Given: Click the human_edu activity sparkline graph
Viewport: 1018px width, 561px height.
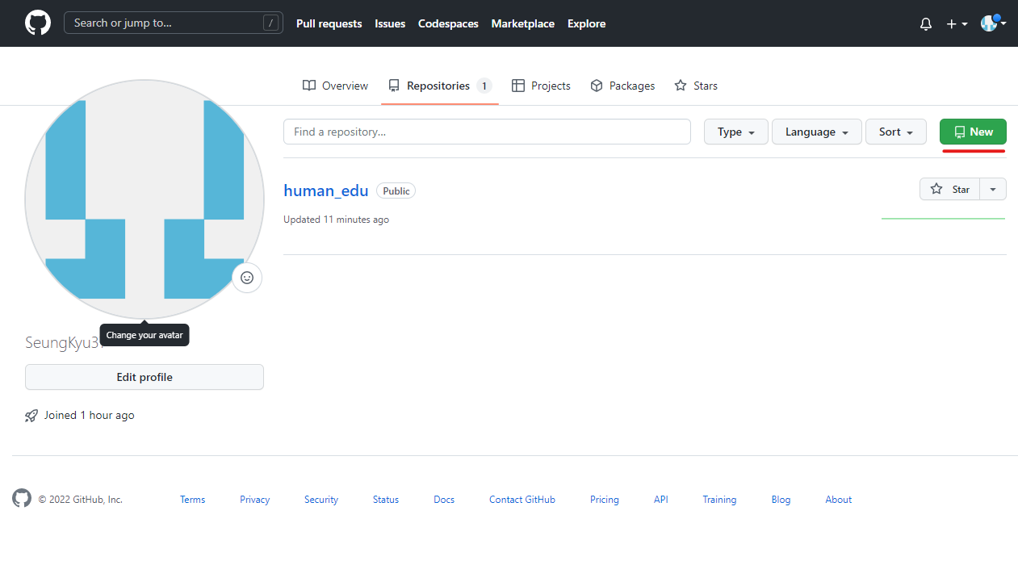Looking at the screenshot, I should [944, 218].
